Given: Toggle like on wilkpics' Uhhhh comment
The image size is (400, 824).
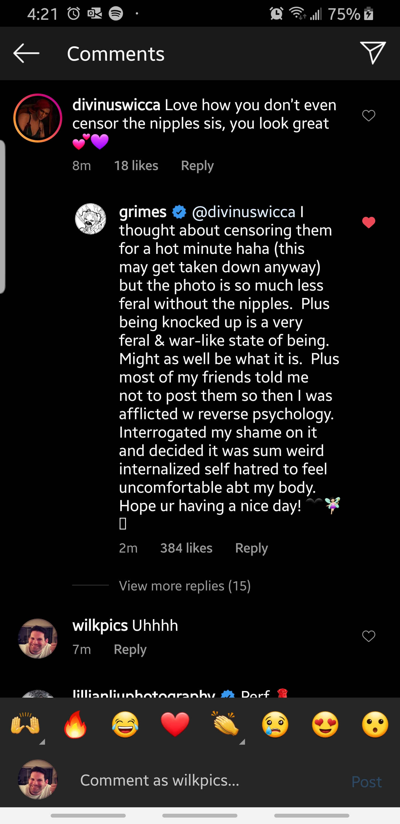Looking at the screenshot, I should 368,636.
